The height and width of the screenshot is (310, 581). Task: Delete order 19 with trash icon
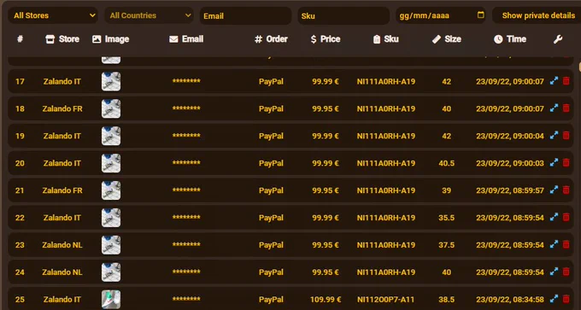point(566,136)
